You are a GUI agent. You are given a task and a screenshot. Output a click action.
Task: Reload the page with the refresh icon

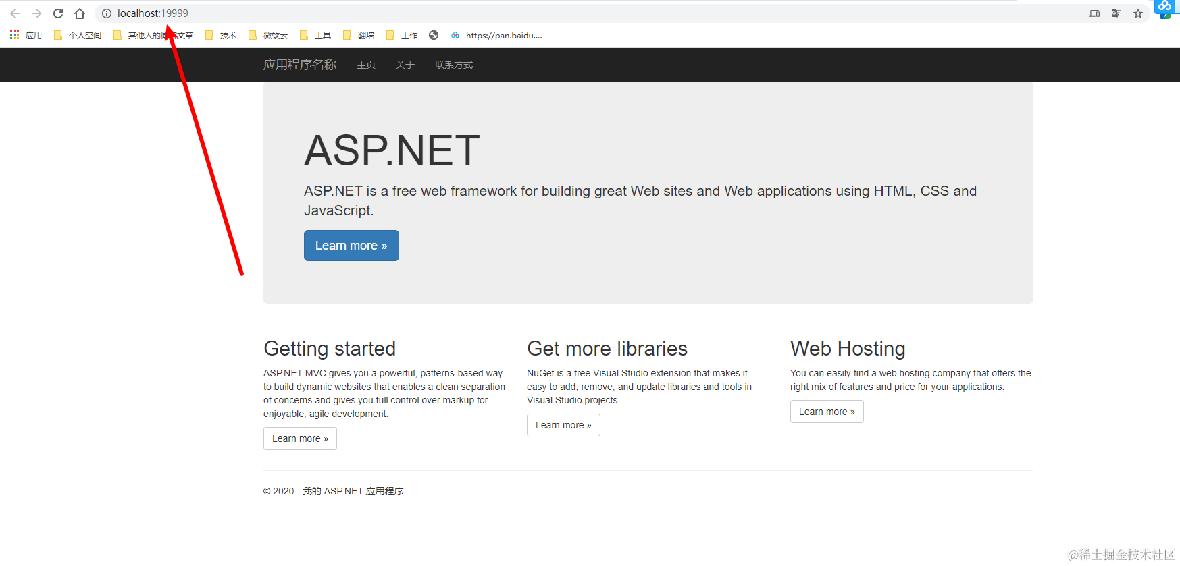(x=58, y=13)
